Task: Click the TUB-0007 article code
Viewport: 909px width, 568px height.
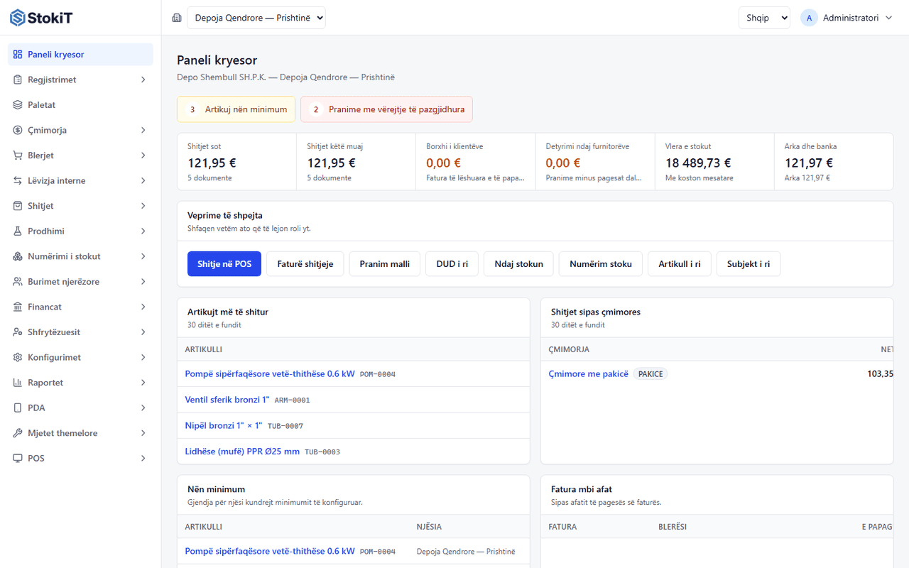Action: 285,426
